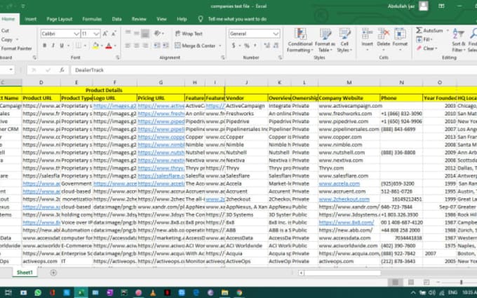477x298 pixels.
Task: Click the Insert Function fx icon
Action: (62, 70)
